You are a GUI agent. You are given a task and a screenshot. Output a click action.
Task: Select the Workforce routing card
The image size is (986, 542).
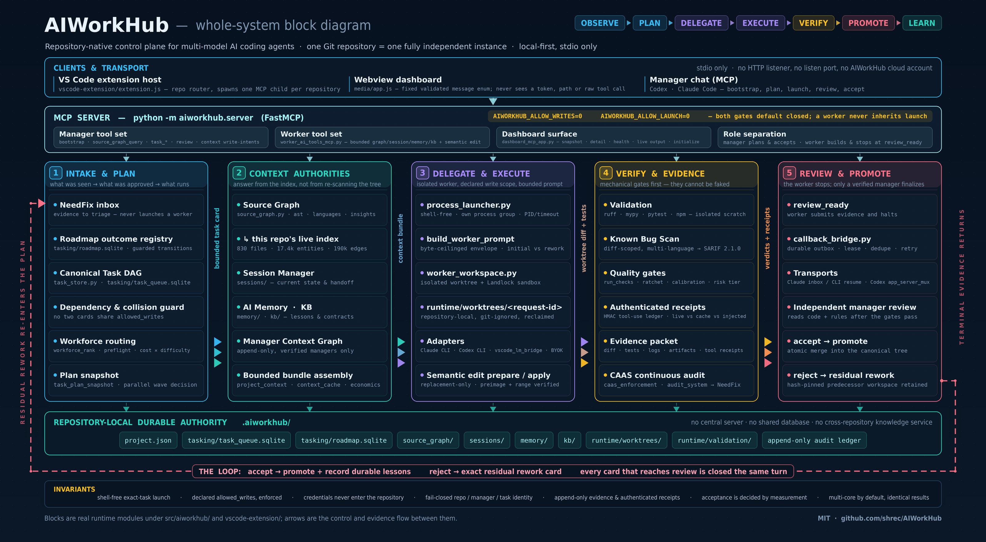(x=126, y=346)
